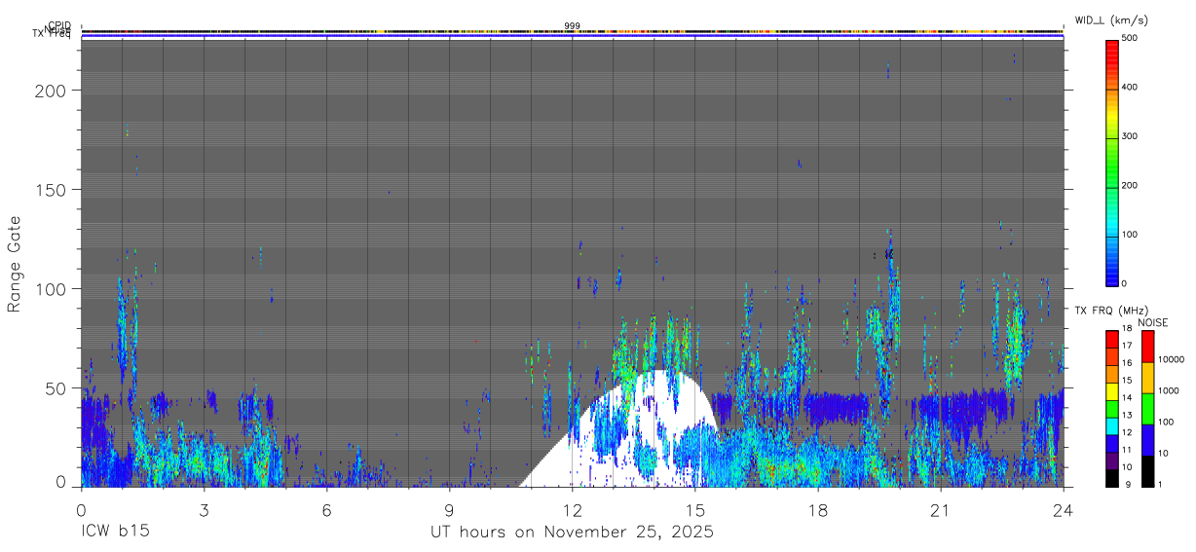Click the green NOISE swatch between 100 and 1000
Screen dimensions: 1196x552
(x=1148, y=409)
